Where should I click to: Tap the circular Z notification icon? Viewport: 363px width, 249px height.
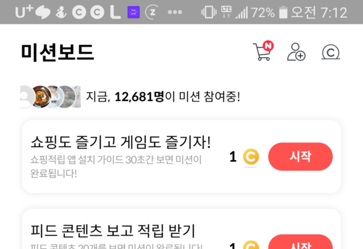pos(152,12)
